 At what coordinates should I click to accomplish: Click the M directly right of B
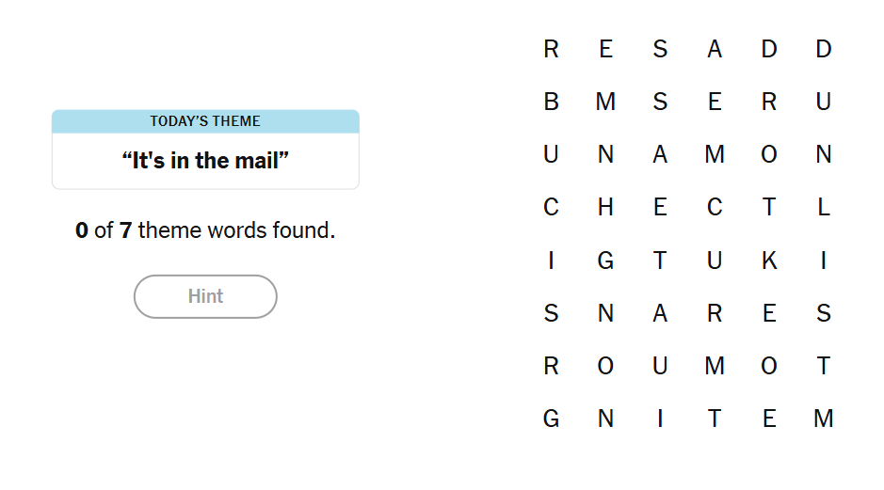605,103
